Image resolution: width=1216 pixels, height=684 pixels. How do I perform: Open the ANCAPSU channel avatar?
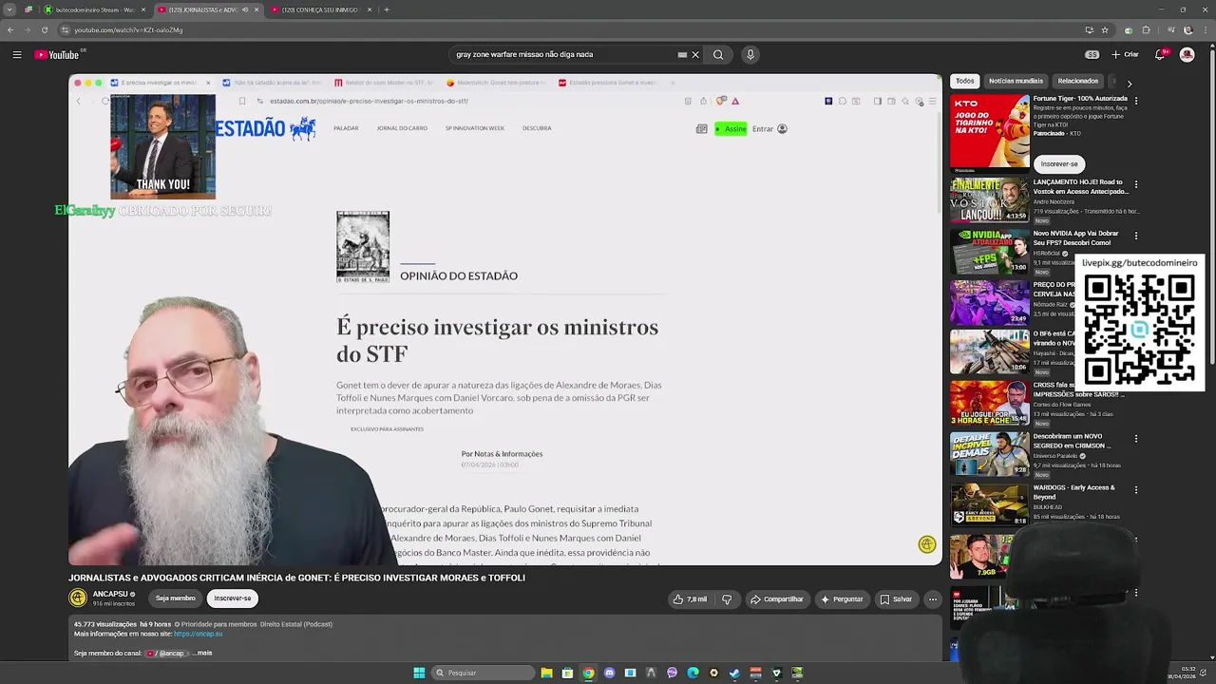coord(78,598)
